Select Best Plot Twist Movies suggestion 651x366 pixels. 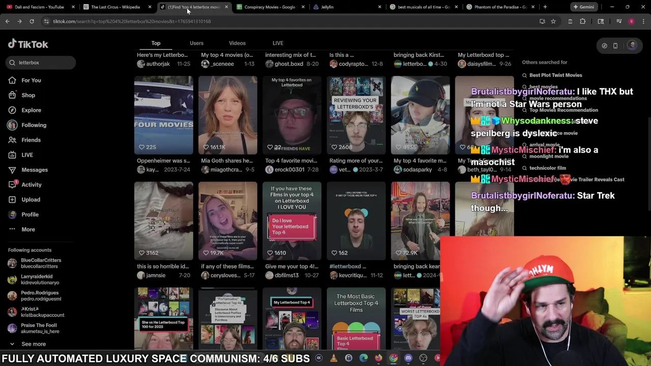pos(555,75)
